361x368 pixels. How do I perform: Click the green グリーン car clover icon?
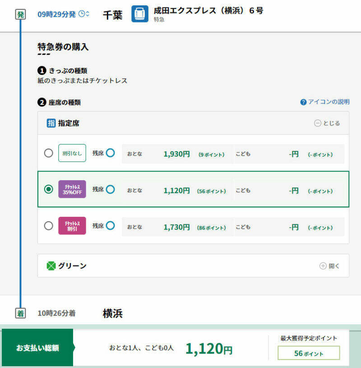tap(51, 266)
